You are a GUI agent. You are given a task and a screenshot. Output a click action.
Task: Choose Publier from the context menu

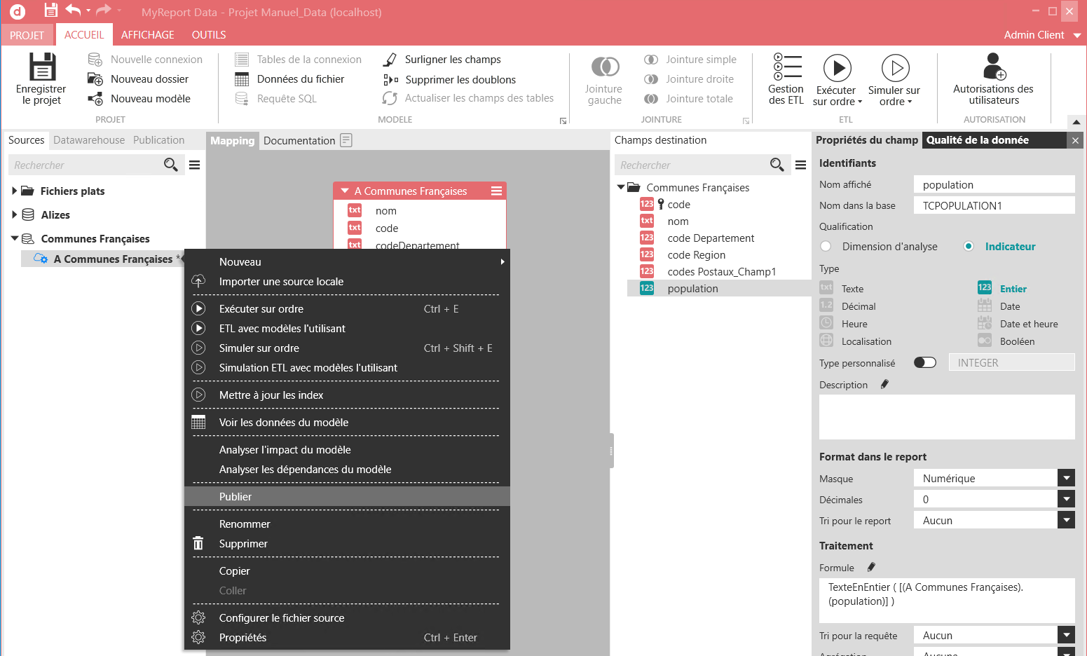[x=235, y=496]
